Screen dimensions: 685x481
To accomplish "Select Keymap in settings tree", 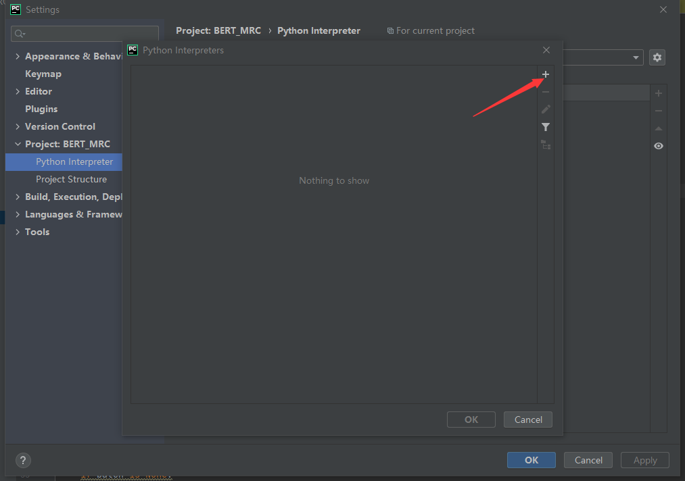I will (x=43, y=74).
